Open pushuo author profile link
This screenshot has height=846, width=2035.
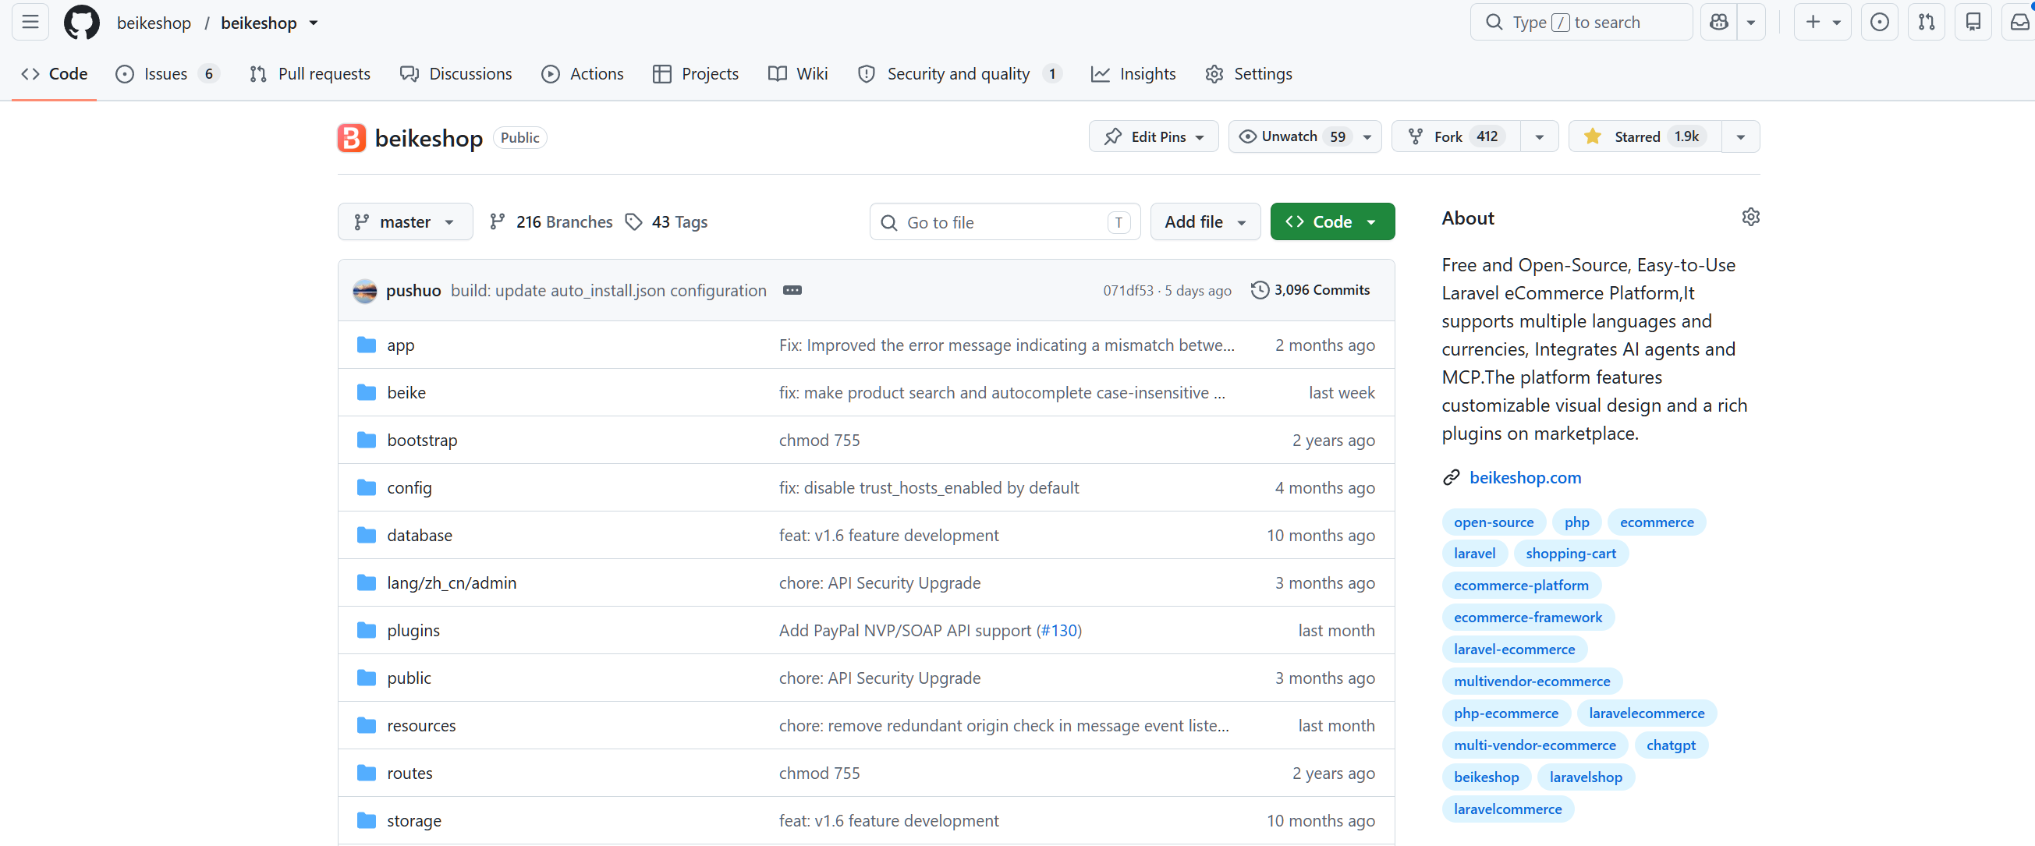click(413, 291)
